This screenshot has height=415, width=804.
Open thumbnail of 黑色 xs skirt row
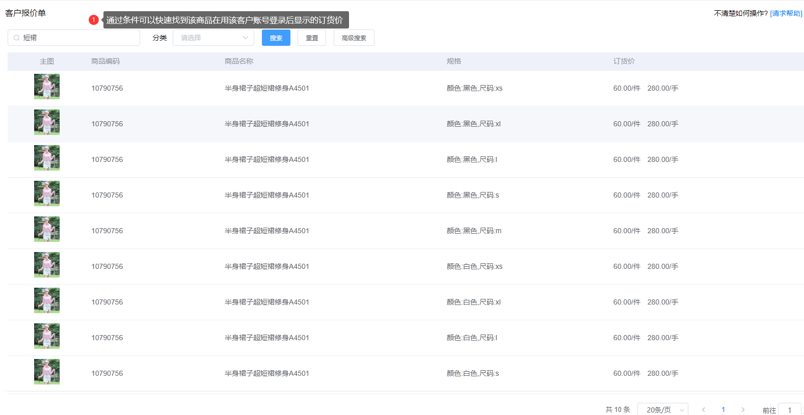tap(47, 87)
